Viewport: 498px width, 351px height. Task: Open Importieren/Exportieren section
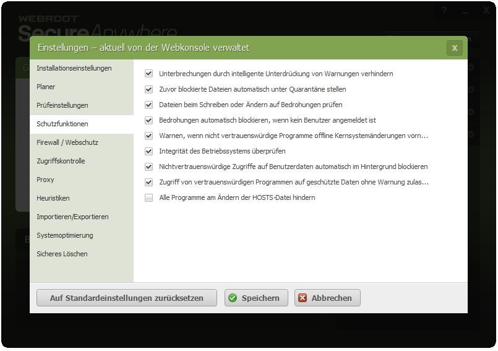click(72, 217)
